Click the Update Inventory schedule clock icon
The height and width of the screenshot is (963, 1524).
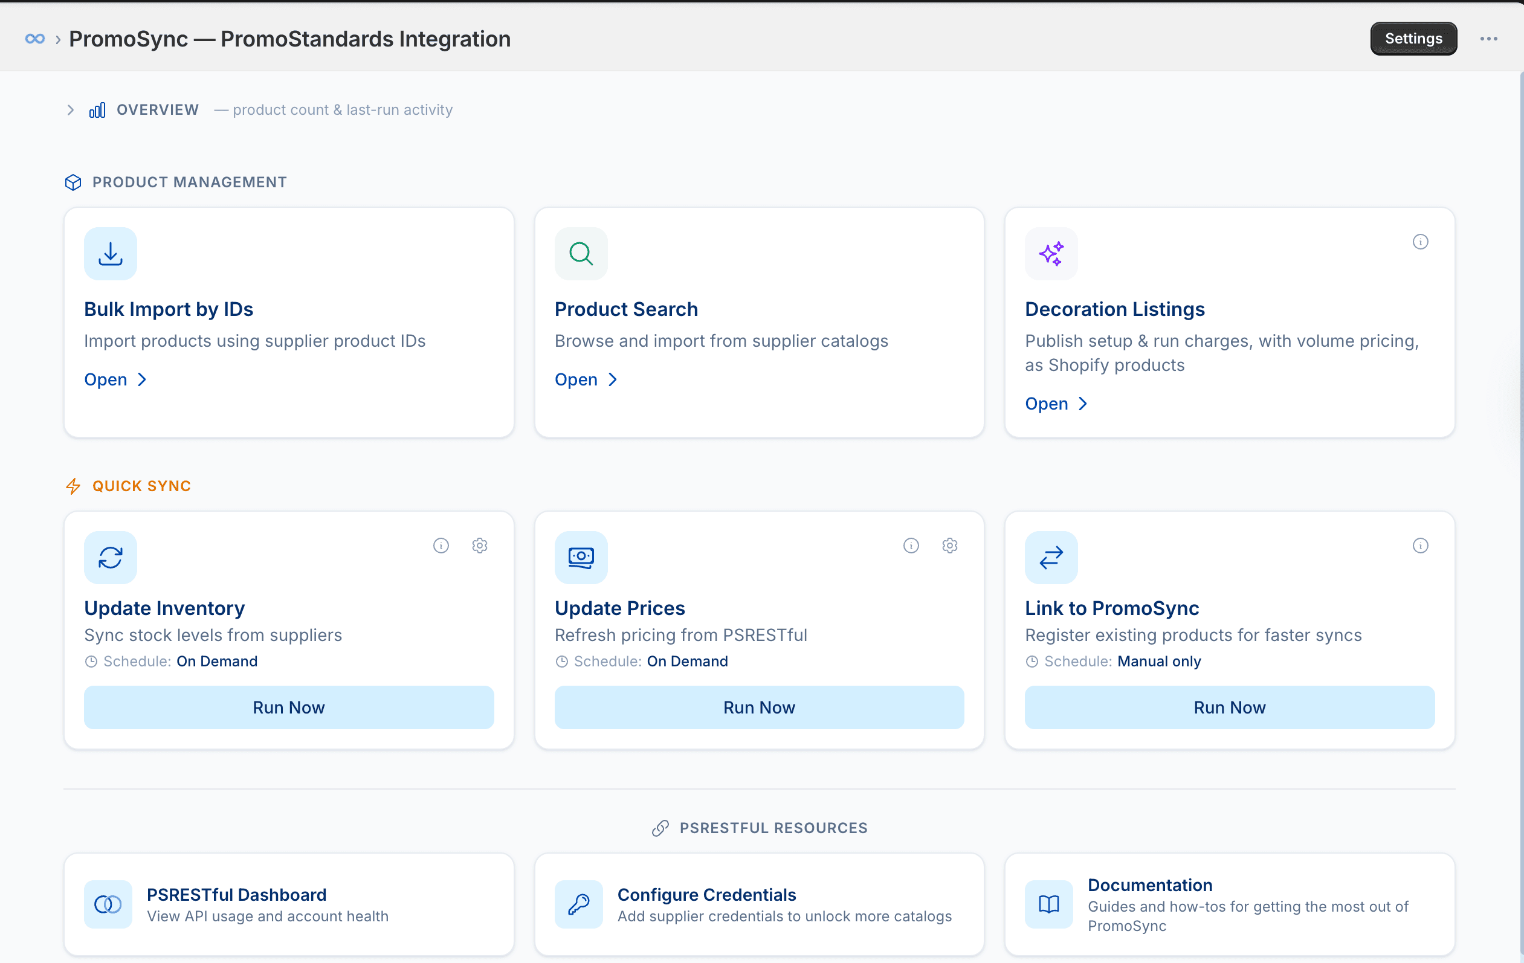[91, 662]
